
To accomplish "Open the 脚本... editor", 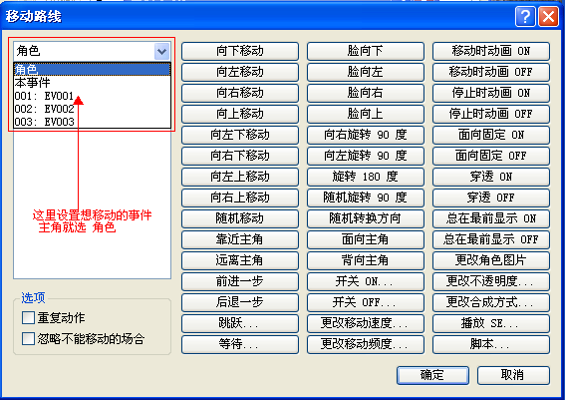I will coord(491,344).
